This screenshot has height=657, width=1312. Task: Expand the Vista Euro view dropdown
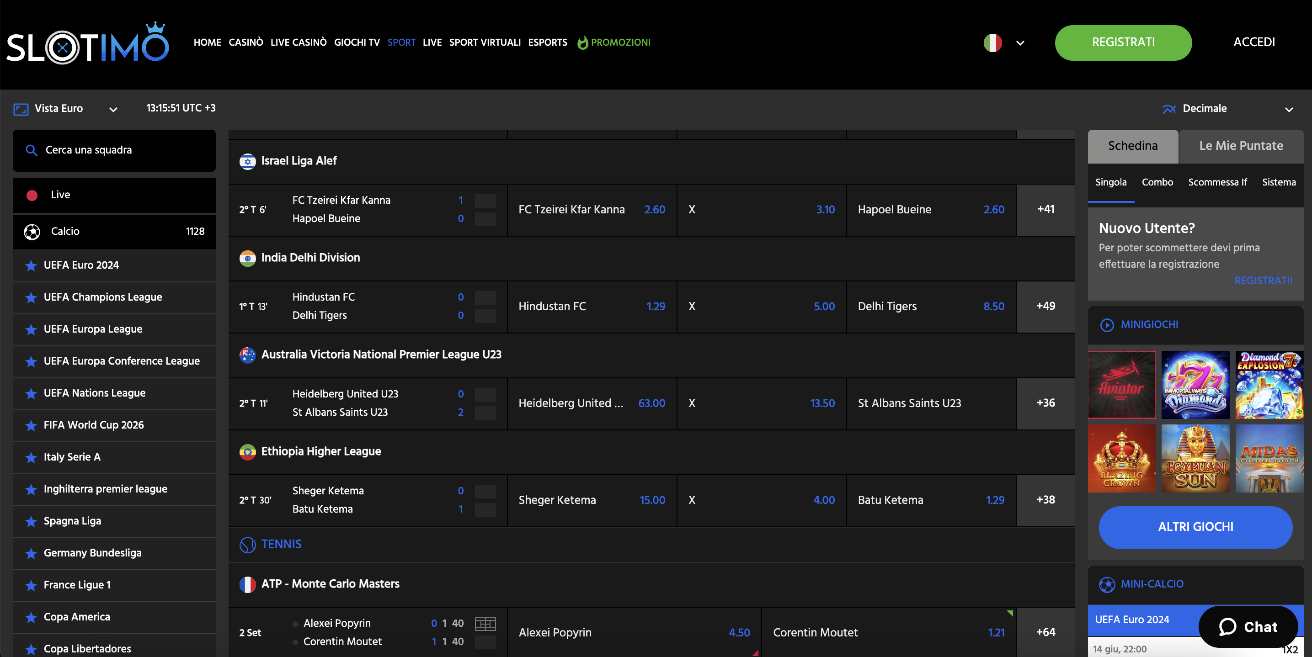(x=113, y=109)
